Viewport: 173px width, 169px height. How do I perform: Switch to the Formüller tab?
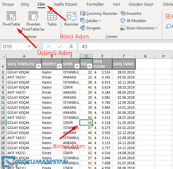click(95, 4)
